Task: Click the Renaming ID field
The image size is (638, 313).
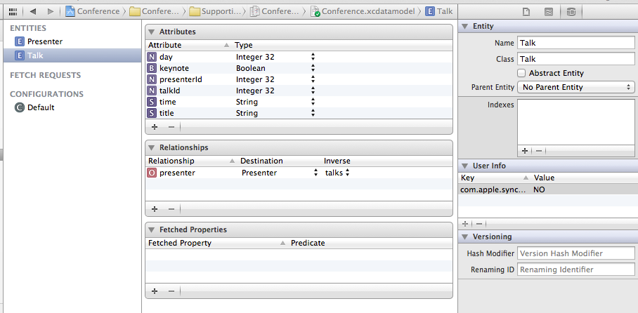Action: [575, 269]
